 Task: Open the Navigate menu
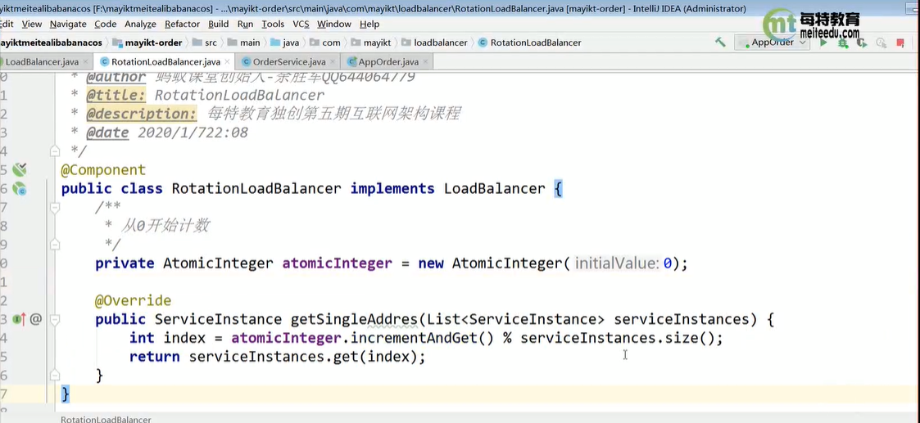(x=68, y=24)
